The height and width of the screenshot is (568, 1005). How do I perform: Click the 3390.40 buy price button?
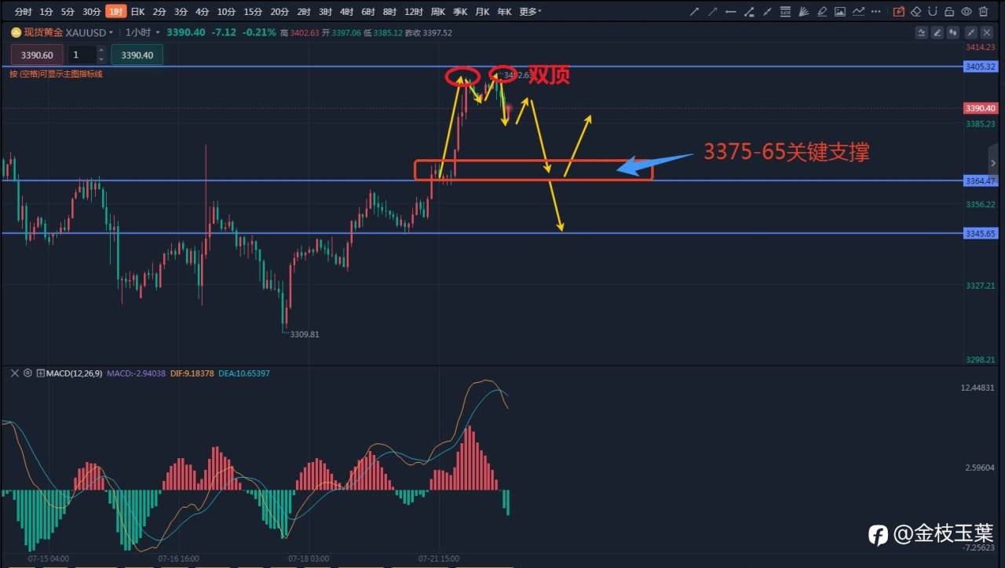click(x=137, y=55)
